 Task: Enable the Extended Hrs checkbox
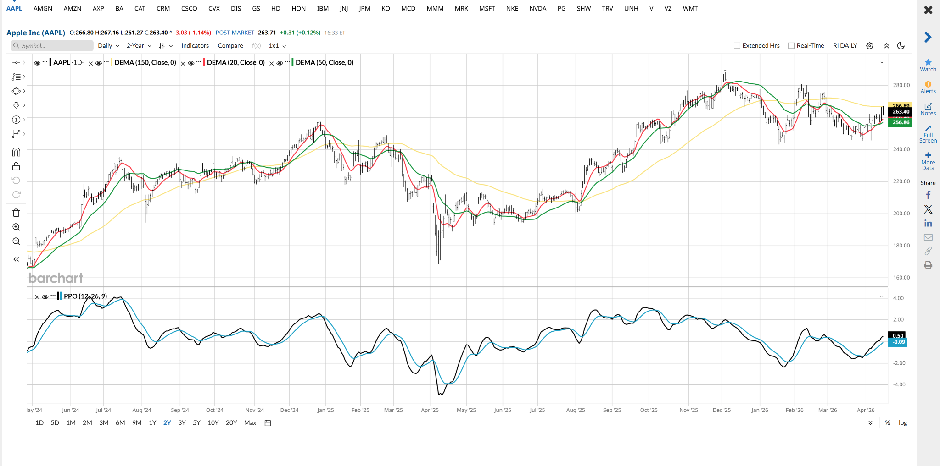click(x=737, y=46)
